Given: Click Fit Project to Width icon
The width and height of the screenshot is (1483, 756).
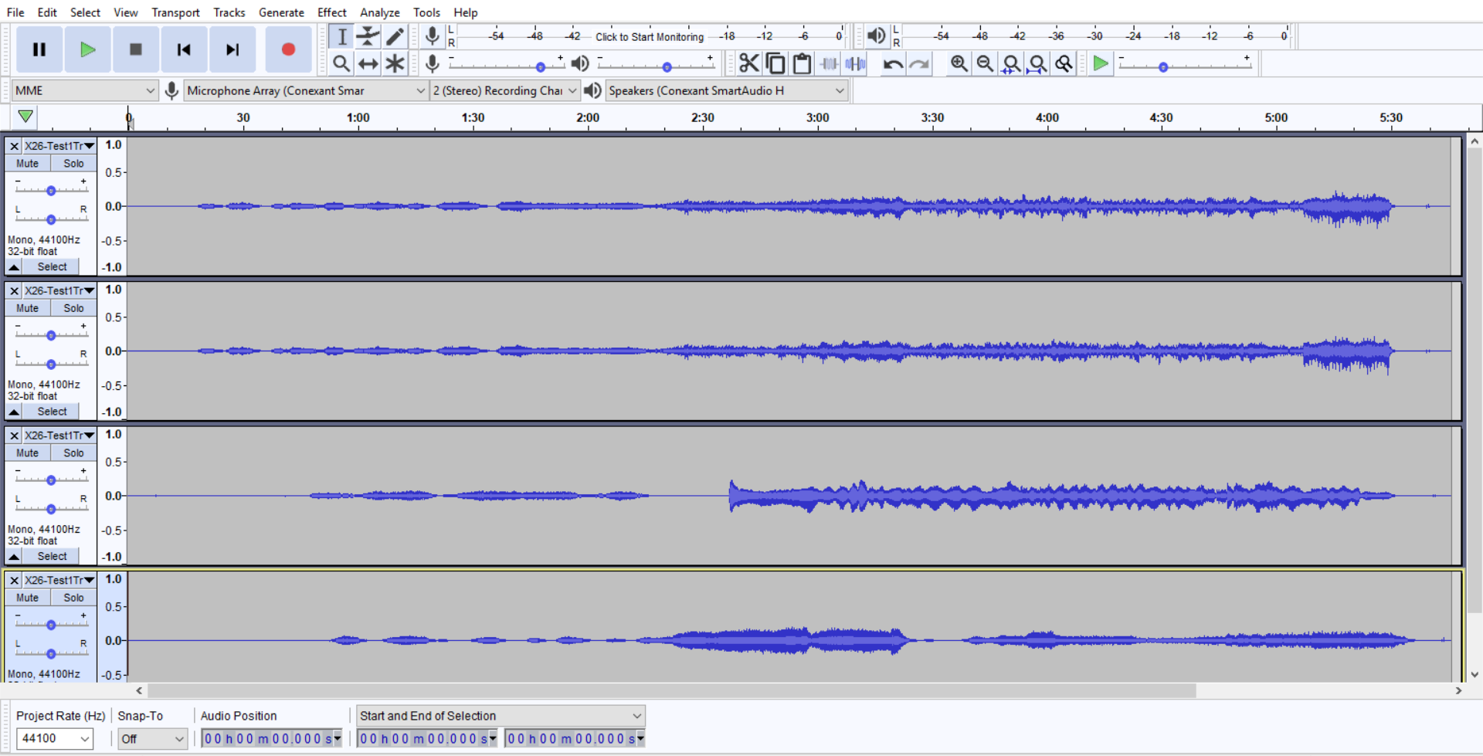Looking at the screenshot, I should (x=1037, y=63).
